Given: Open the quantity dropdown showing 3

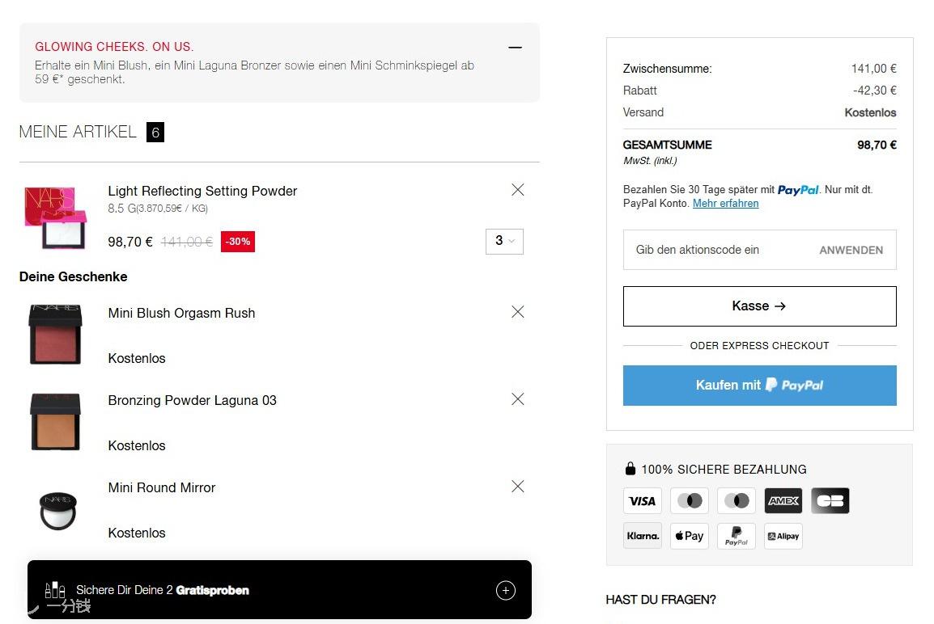Looking at the screenshot, I should (x=504, y=241).
